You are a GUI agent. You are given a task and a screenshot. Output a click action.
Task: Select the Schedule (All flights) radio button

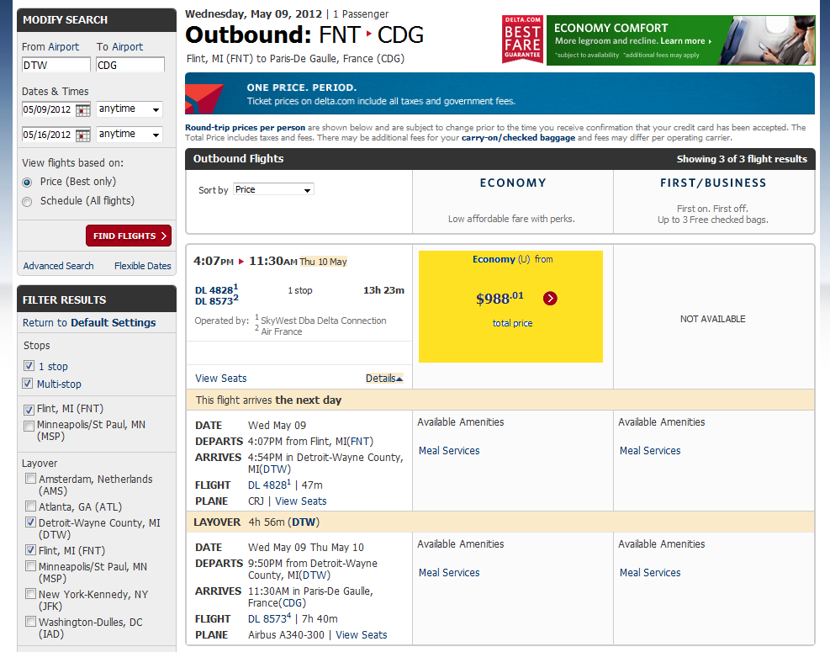point(28,201)
